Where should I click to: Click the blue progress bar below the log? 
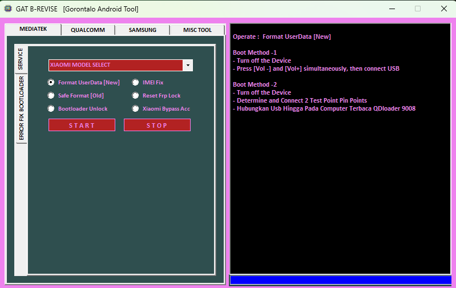pos(341,280)
